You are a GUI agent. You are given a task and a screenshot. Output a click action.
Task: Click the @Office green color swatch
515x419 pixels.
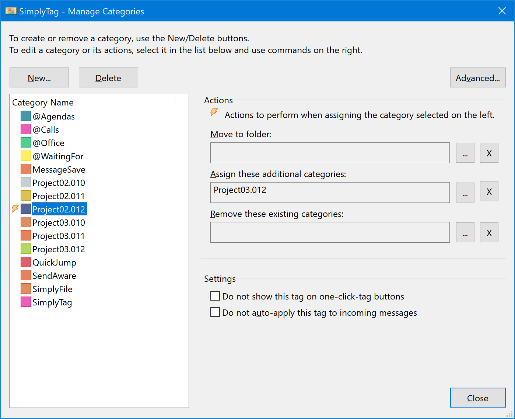(x=26, y=142)
